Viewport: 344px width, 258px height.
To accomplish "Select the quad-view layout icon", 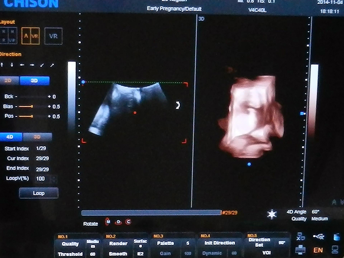I will click(x=8, y=37).
